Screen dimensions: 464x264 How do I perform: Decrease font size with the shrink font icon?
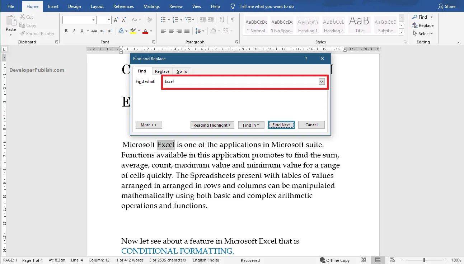pyautogui.click(x=124, y=20)
